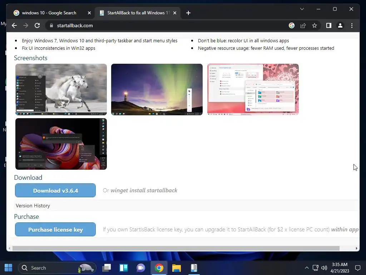Open the white horses screenshot thumbnail

tap(61, 89)
